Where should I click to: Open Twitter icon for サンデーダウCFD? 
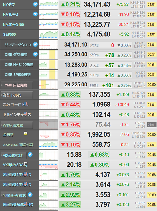point(35,44)
